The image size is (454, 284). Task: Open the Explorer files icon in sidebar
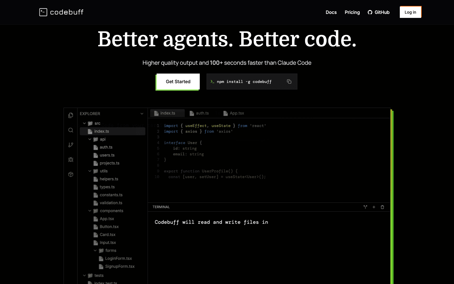point(71,115)
